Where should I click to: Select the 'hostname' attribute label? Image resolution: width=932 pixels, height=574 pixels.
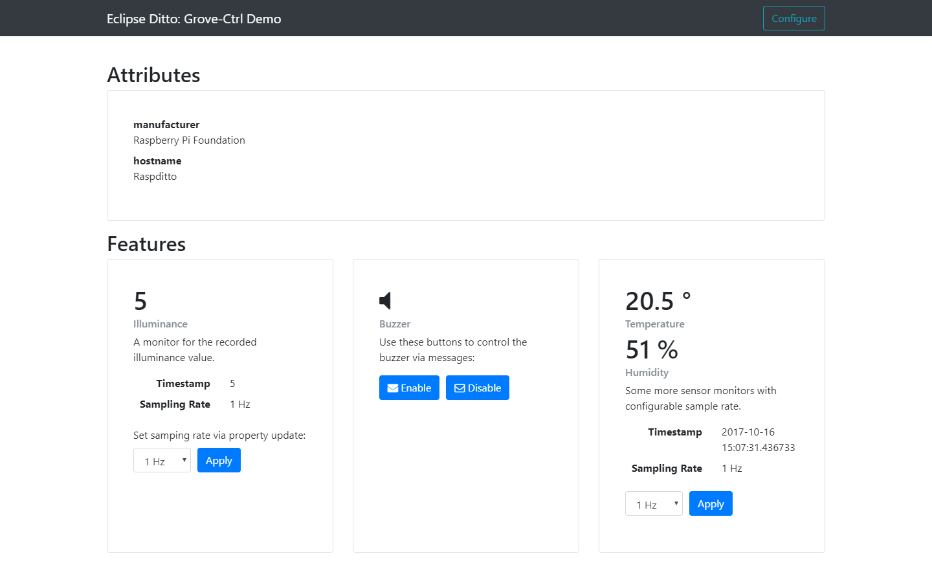[x=157, y=160]
